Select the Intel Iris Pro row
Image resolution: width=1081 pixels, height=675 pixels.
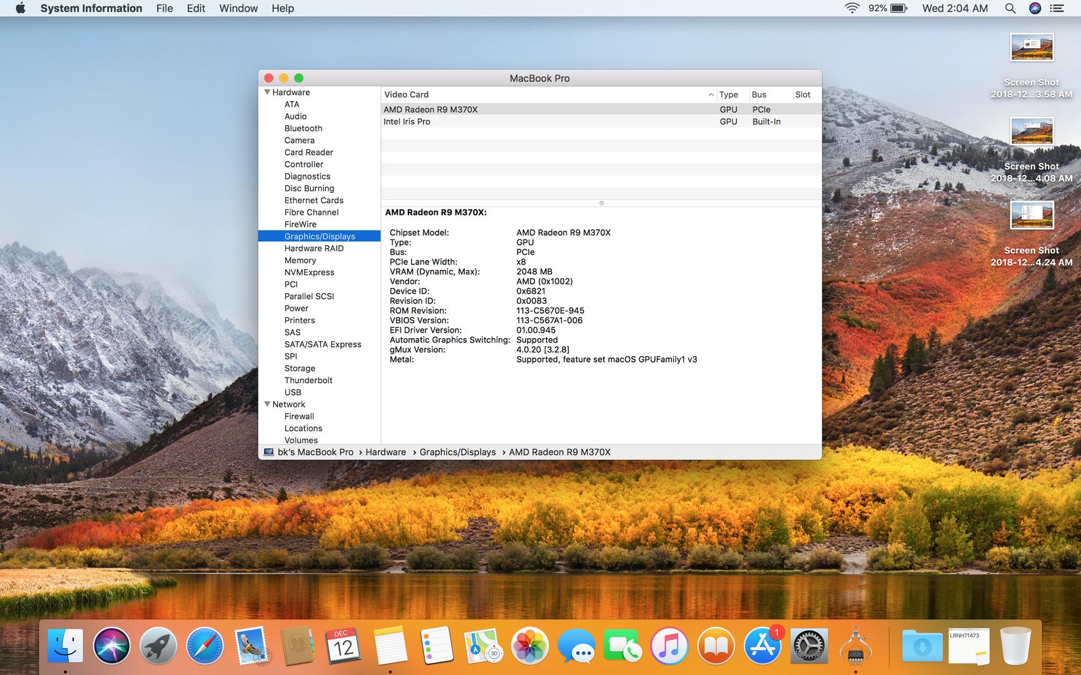601,122
